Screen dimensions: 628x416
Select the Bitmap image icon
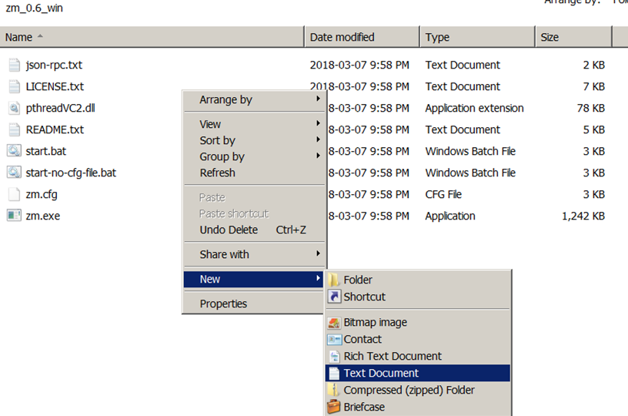coord(334,323)
